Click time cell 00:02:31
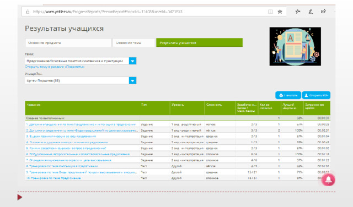 pyautogui.click(x=323, y=130)
